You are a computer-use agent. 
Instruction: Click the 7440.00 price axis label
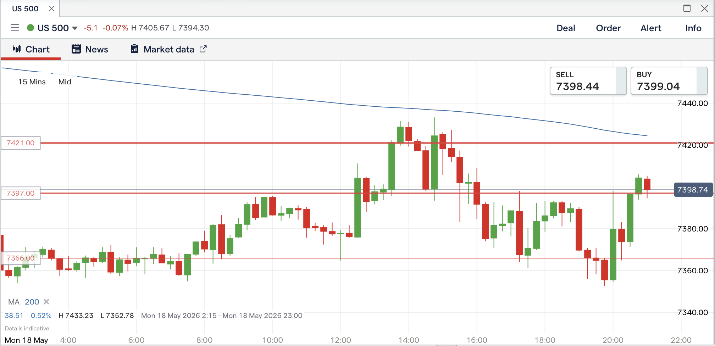[x=692, y=103]
